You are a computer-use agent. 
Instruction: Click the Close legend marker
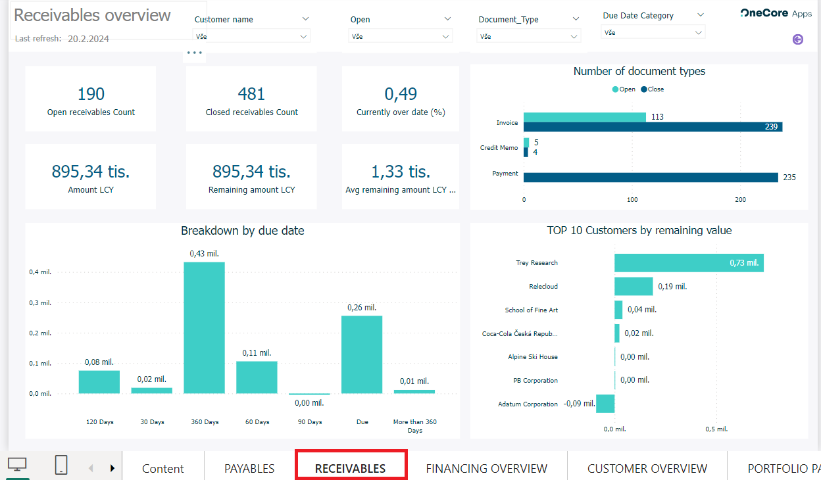pos(644,89)
